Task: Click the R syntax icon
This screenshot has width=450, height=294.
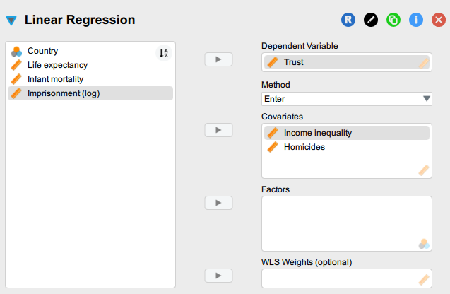Action: (348, 20)
